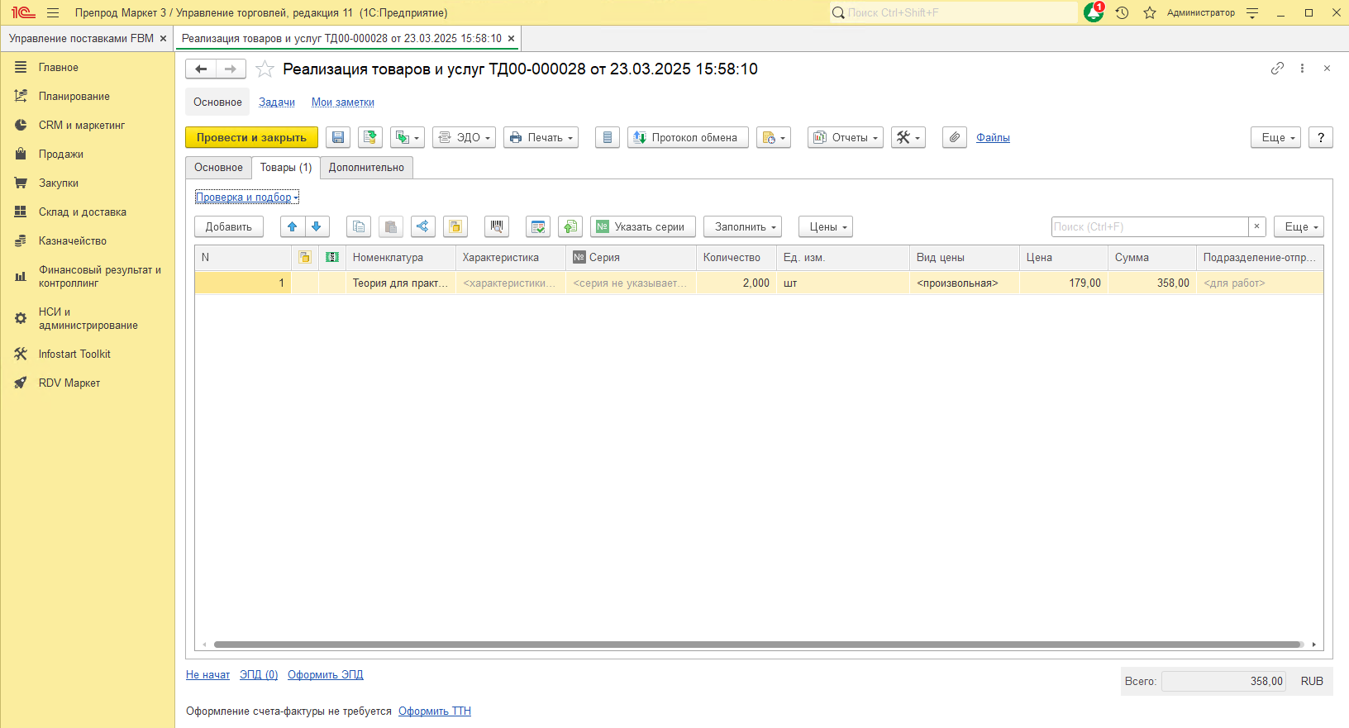The height and width of the screenshot is (728, 1349).
Task: Open the tools wrench dropdown in toolbar
Action: click(x=908, y=137)
